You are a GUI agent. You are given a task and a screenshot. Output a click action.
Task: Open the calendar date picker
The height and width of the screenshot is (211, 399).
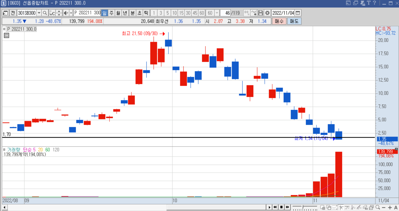coord(298,13)
